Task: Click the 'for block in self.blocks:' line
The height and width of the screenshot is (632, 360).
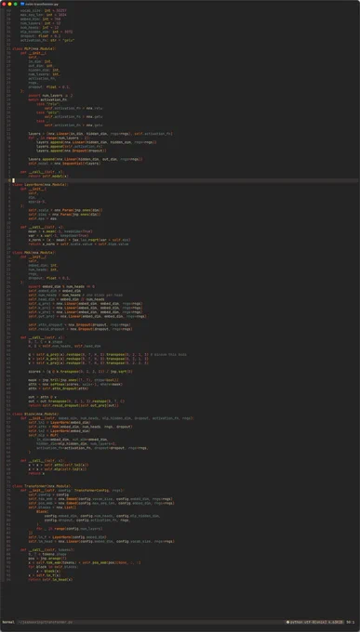Action: pos(52,567)
